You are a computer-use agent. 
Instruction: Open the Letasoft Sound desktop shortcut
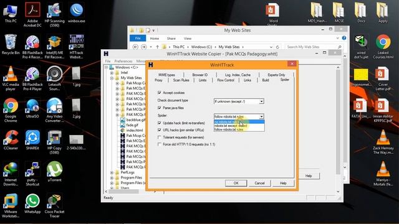coord(54,79)
